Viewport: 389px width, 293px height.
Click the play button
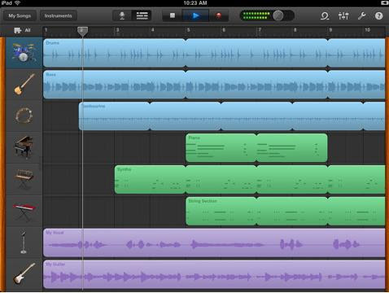pos(195,15)
